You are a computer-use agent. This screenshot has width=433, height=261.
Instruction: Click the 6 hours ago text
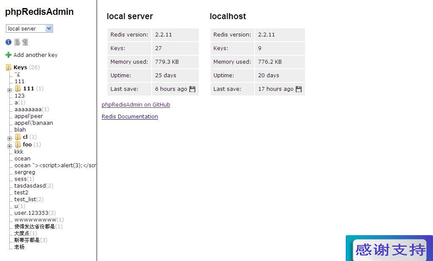click(171, 89)
